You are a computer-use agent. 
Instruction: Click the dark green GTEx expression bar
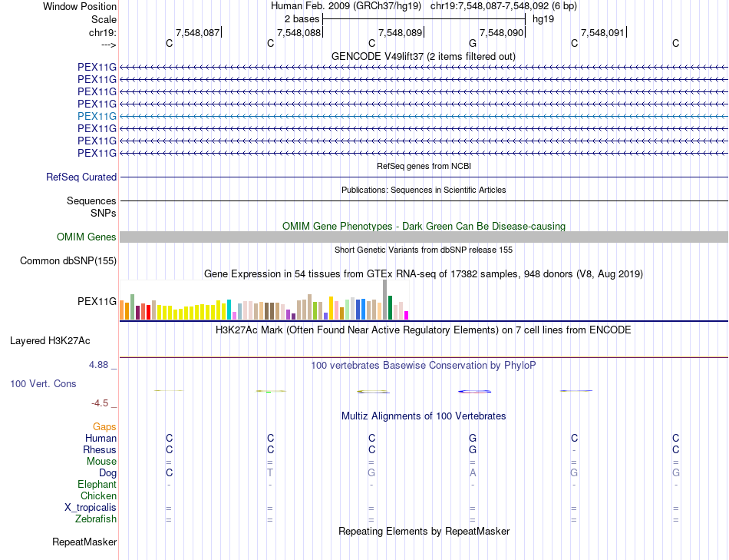(390, 308)
